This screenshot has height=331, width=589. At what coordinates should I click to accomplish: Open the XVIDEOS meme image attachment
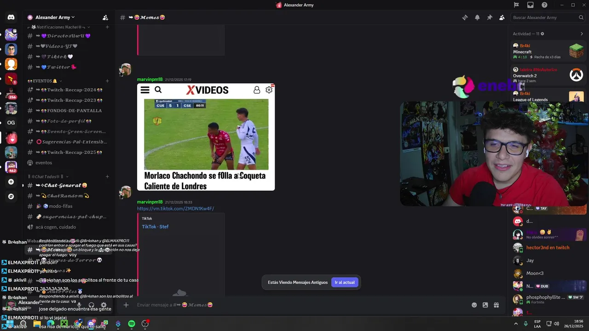[x=206, y=137]
